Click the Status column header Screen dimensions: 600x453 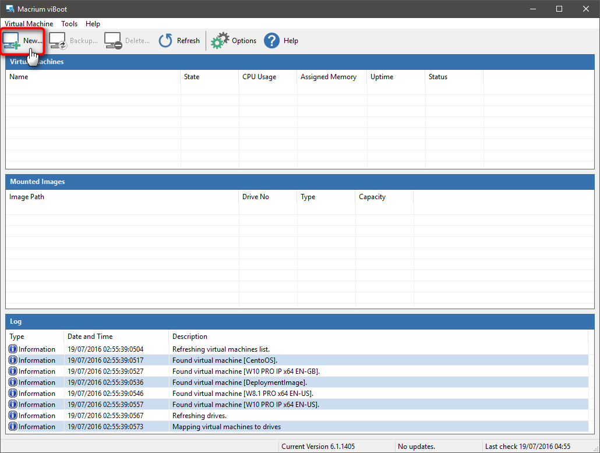tap(454, 77)
